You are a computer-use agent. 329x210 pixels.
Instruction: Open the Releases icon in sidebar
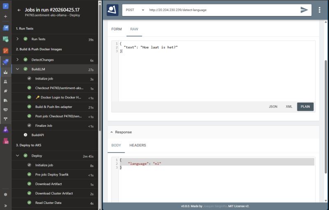click(x=6, y=91)
